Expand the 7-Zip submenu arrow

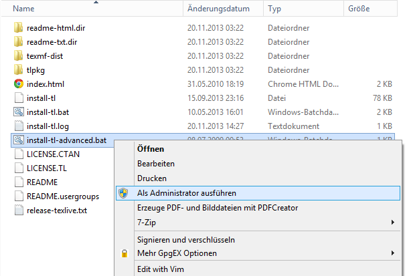393,223
